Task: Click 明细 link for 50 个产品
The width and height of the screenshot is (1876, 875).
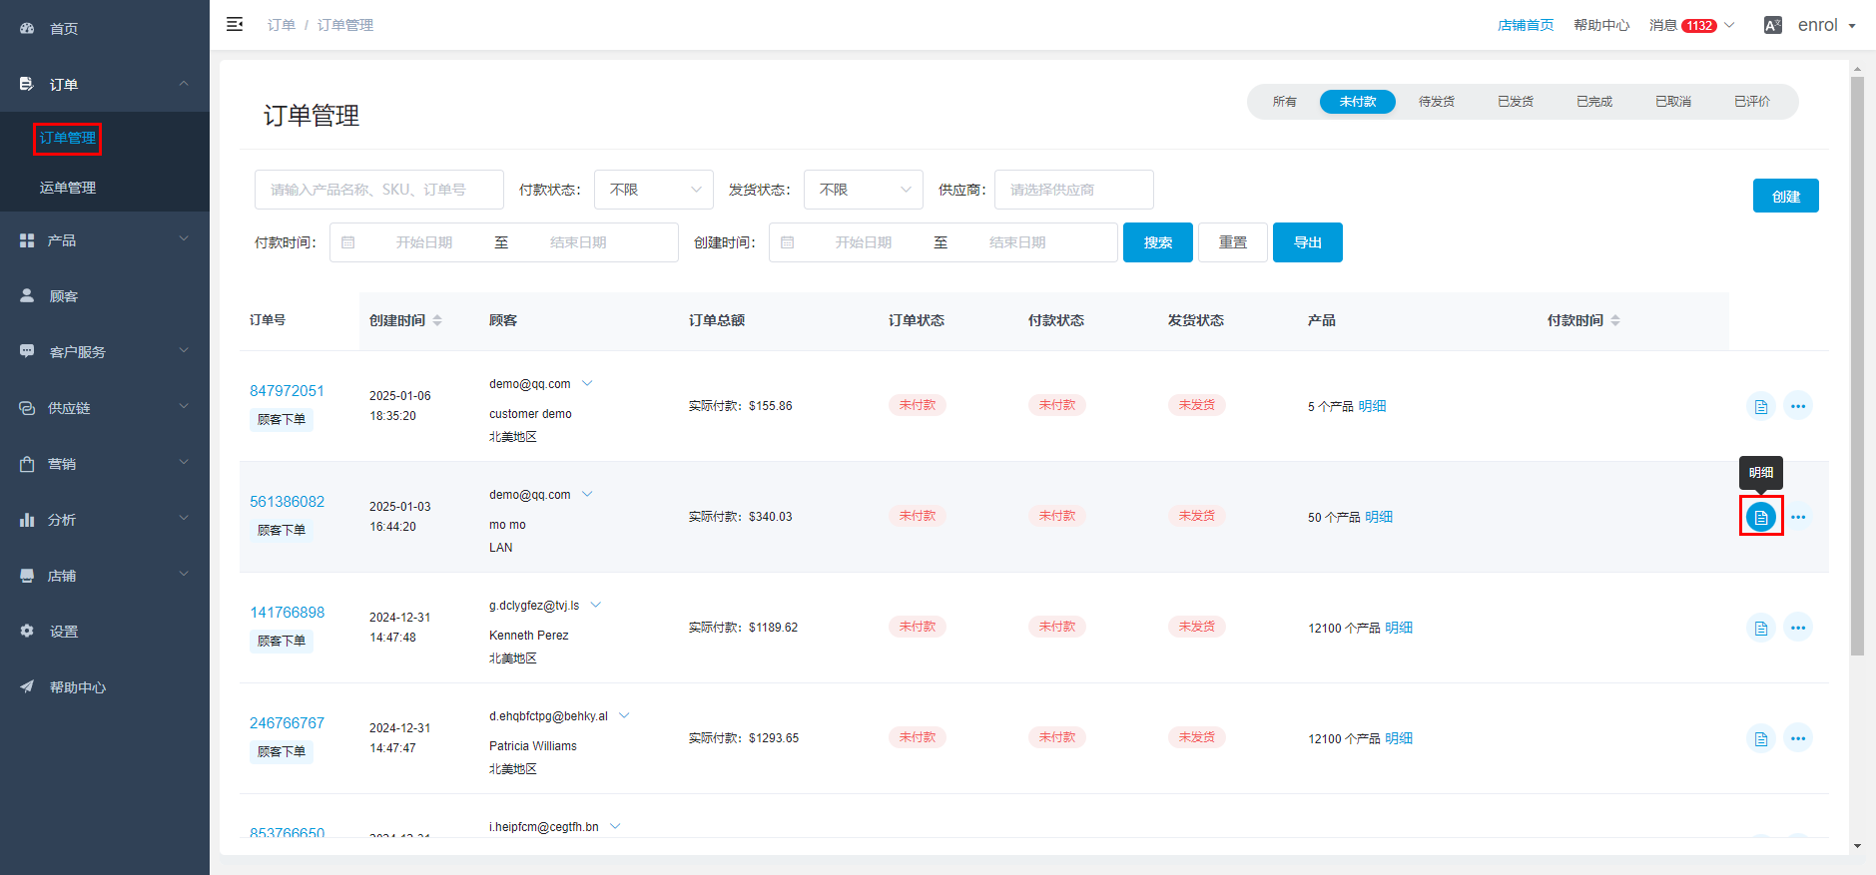Action: pos(1379,517)
